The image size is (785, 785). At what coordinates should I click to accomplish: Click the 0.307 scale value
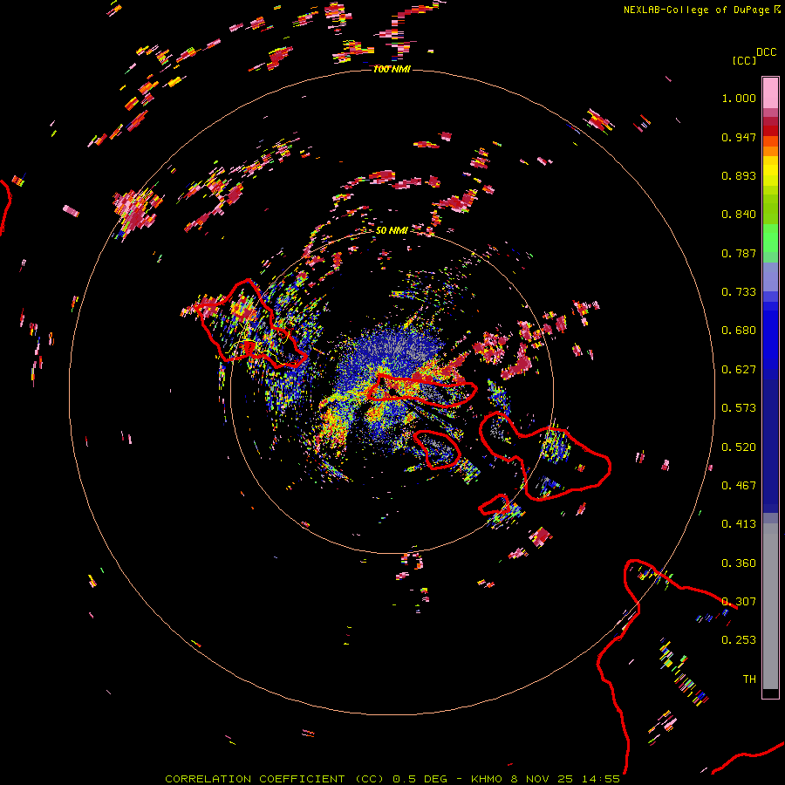tap(739, 602)
